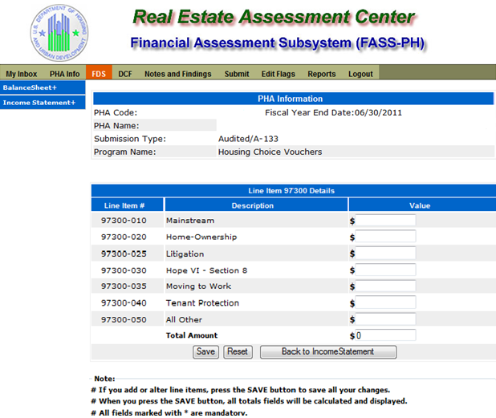Click the Tenant Protection description
The height and width of the screenshot is (418, 496).
pyautogui.click(x=202, y=303)
